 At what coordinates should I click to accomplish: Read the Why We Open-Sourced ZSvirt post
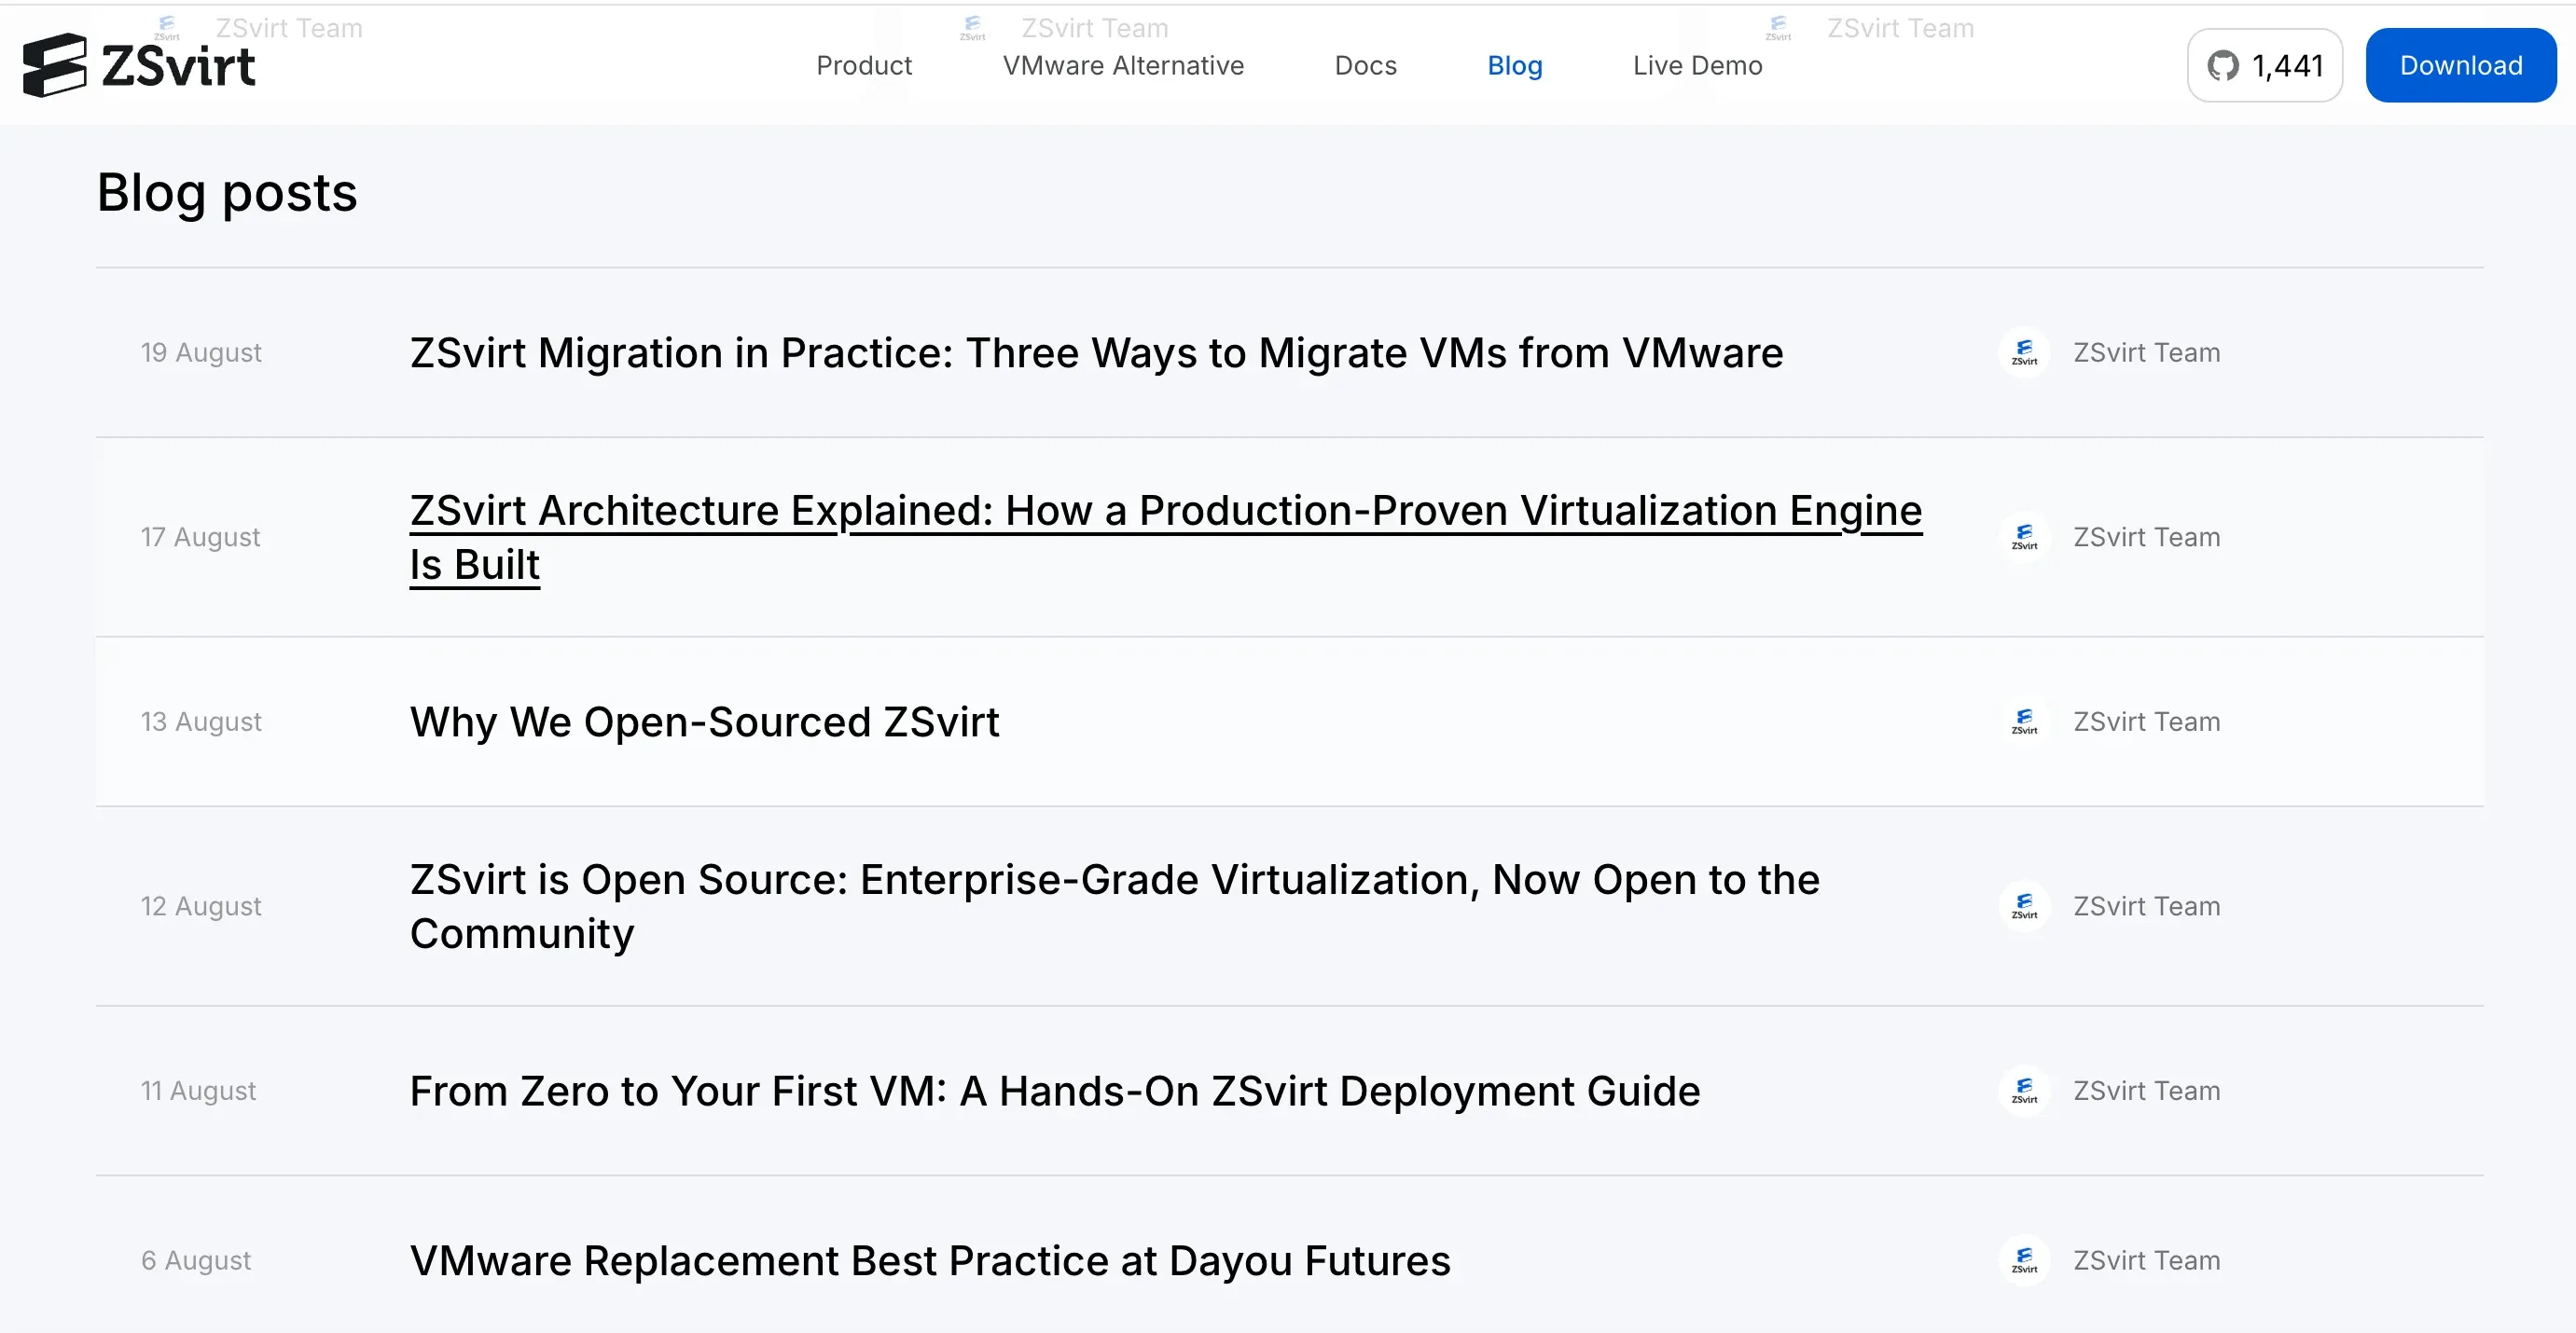pyautogui.click(x=704, y=721)
